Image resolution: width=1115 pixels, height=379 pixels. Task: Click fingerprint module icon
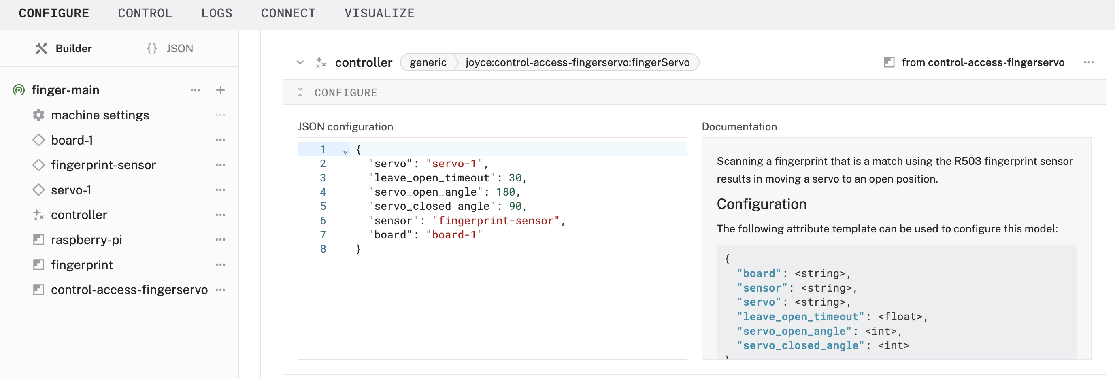tap(38, 265)
